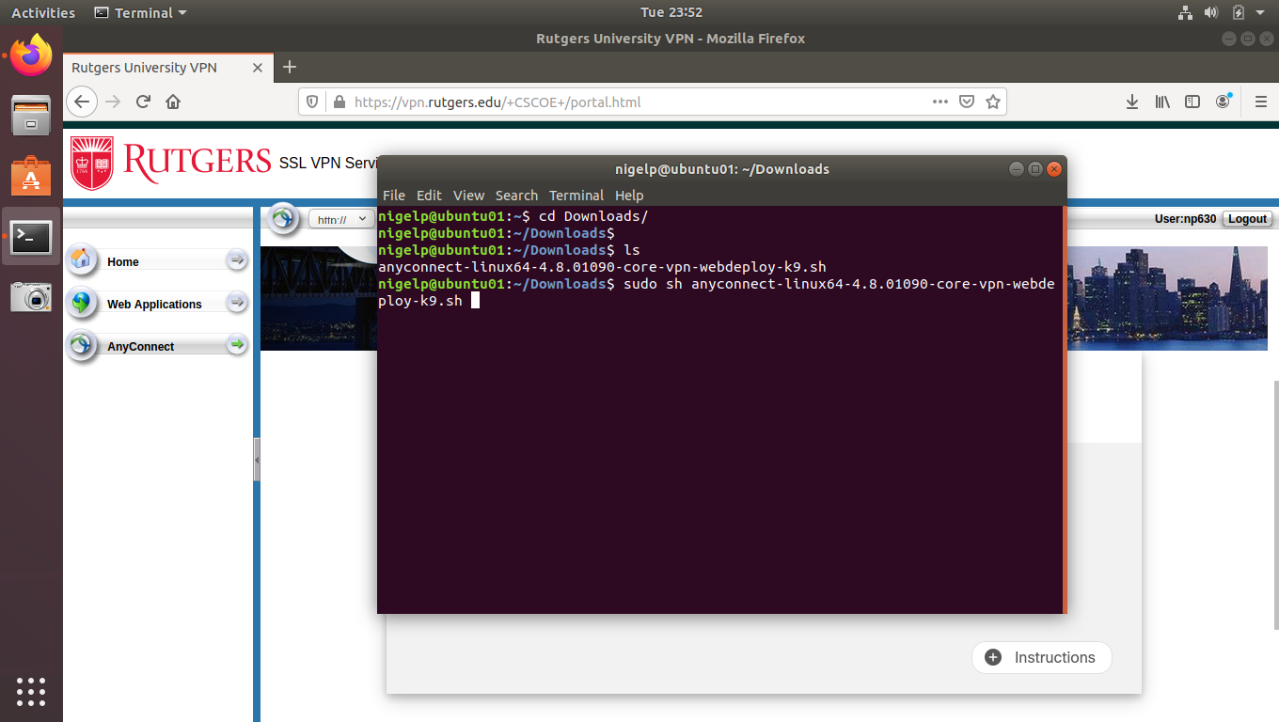Log out of the VPN portal

(x=1247, y=219)
